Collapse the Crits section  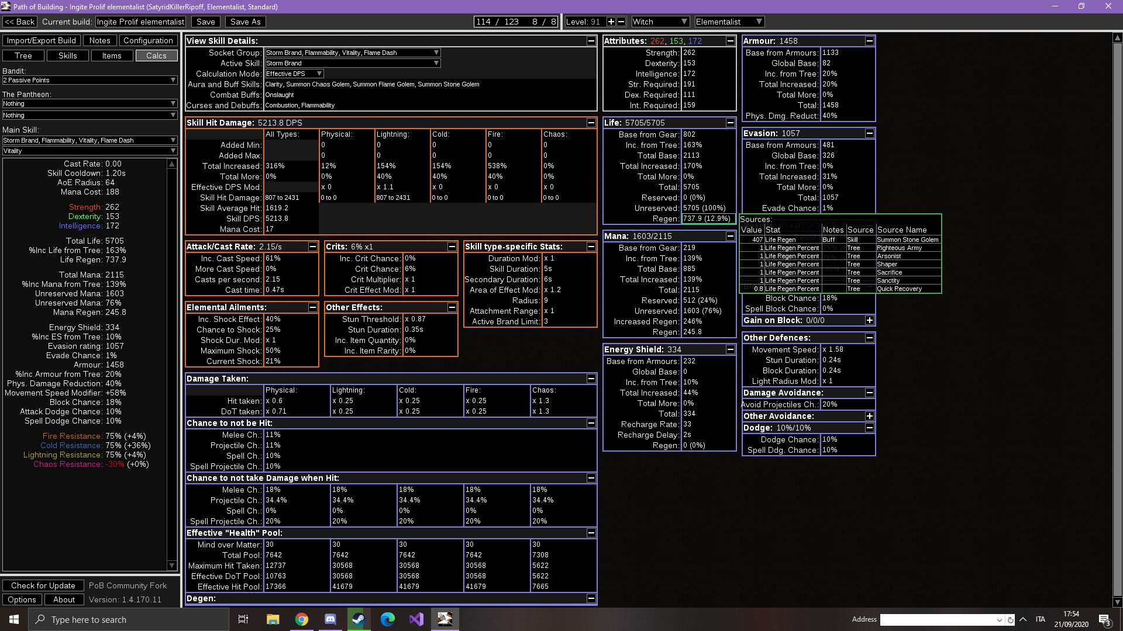point(452,247)
